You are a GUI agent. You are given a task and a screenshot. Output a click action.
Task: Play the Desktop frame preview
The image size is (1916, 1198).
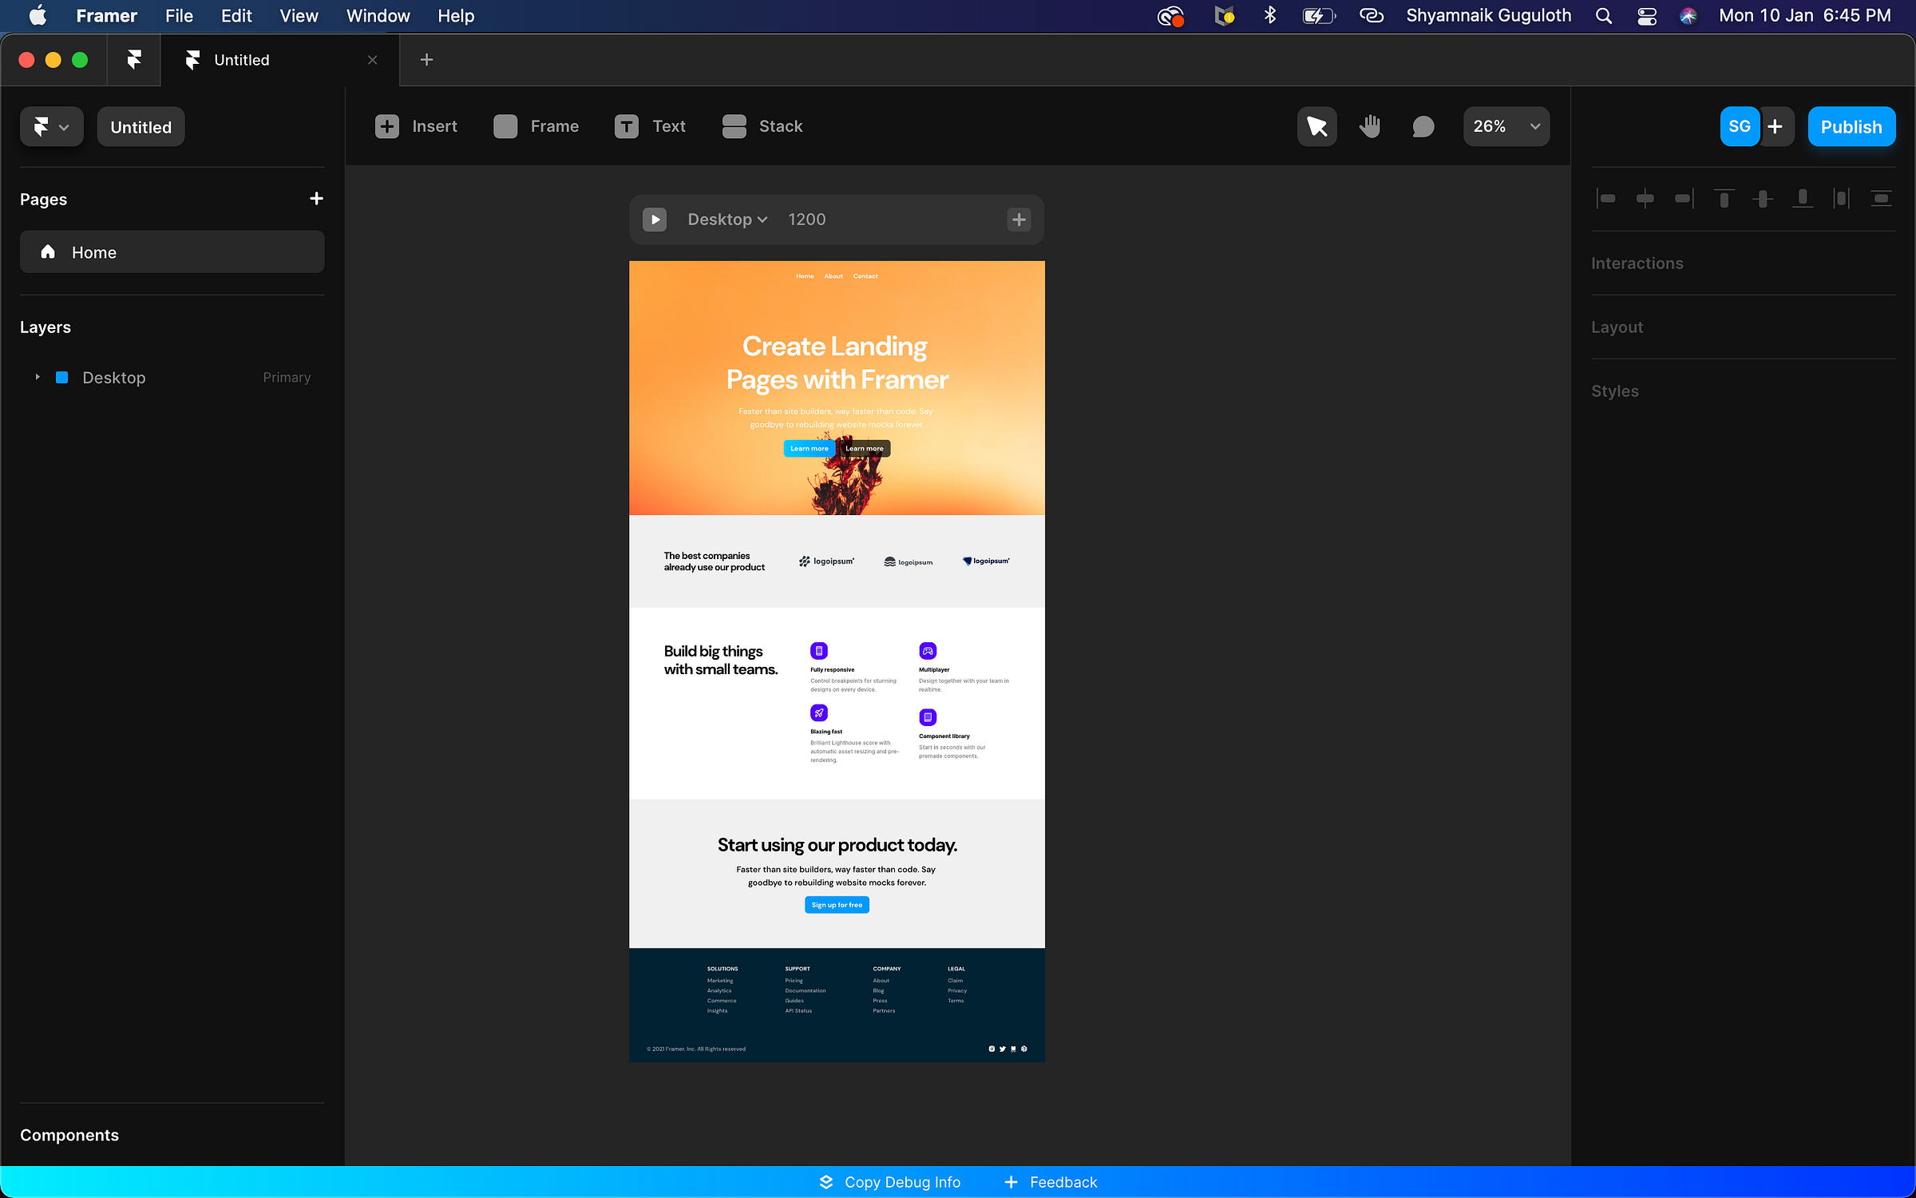655,220
